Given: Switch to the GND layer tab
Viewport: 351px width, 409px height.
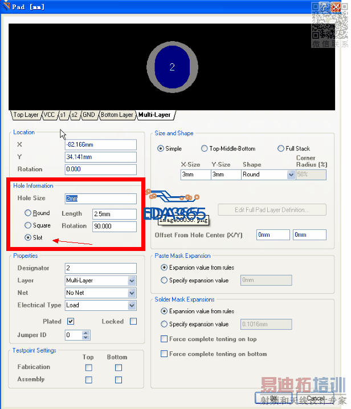Looking at the screenshot, I should (88, 115).
